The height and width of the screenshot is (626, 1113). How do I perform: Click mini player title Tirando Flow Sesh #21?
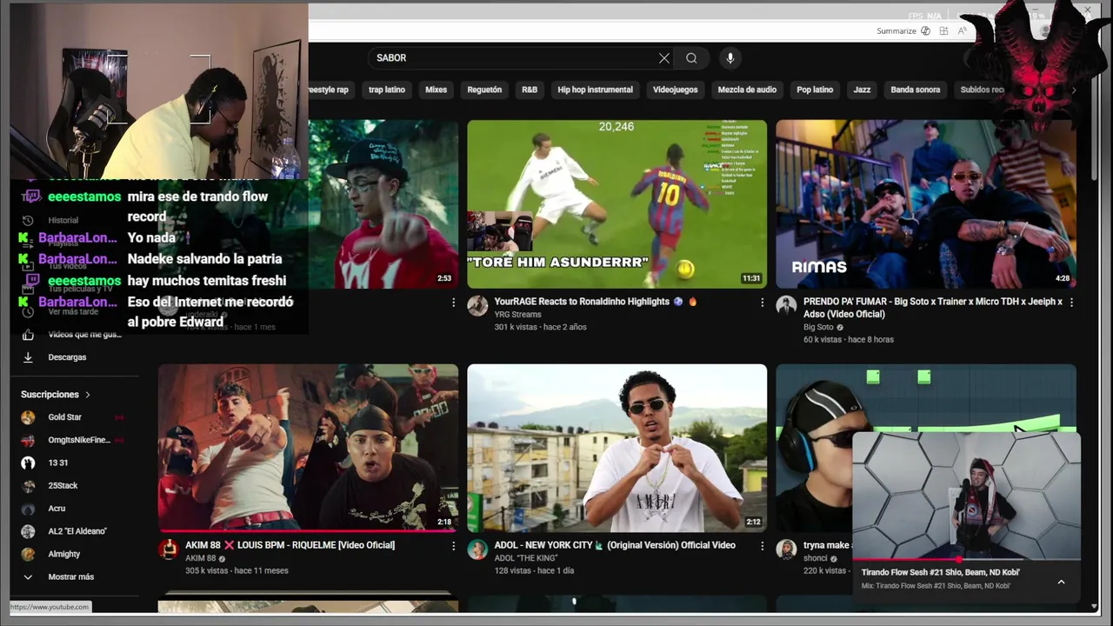[x=940, y=572]
